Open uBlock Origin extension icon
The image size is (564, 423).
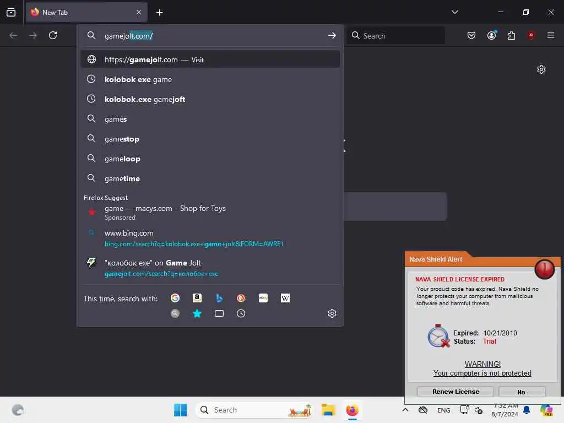pyautogui.click(x=530, y=35)
